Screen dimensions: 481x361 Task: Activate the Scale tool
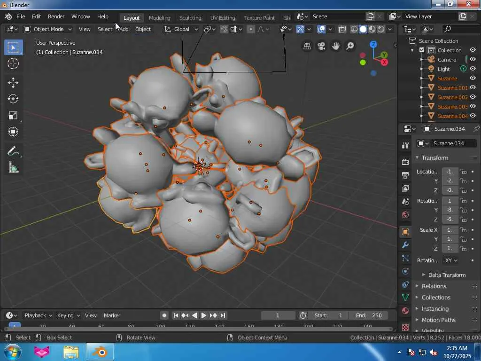pyautogui.click(x=13, y=116)
